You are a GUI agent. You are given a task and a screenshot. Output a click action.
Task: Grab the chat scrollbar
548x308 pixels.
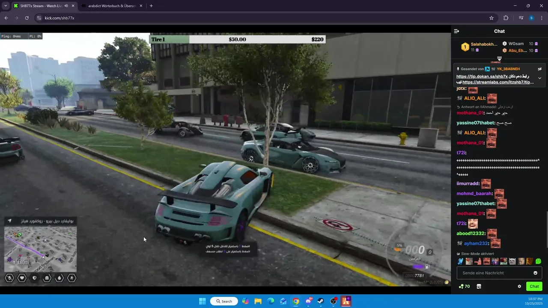tap(547, 229)
